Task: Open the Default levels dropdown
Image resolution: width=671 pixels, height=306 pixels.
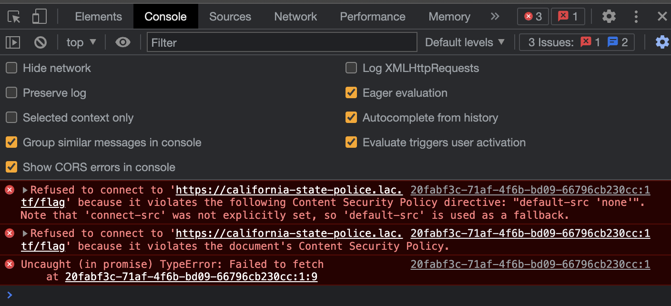Action: coord(465,42)
